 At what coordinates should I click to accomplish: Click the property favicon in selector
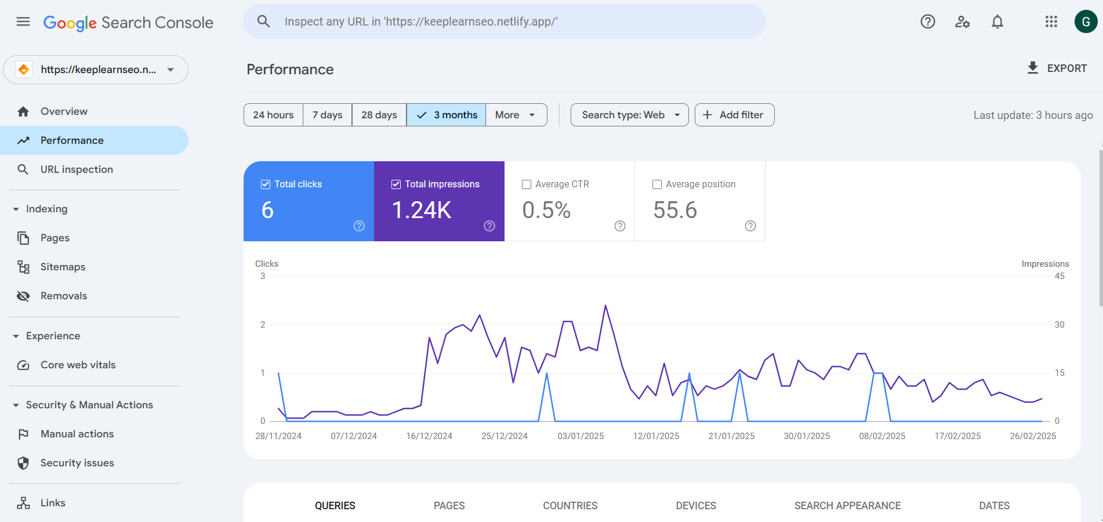point(24,70)
